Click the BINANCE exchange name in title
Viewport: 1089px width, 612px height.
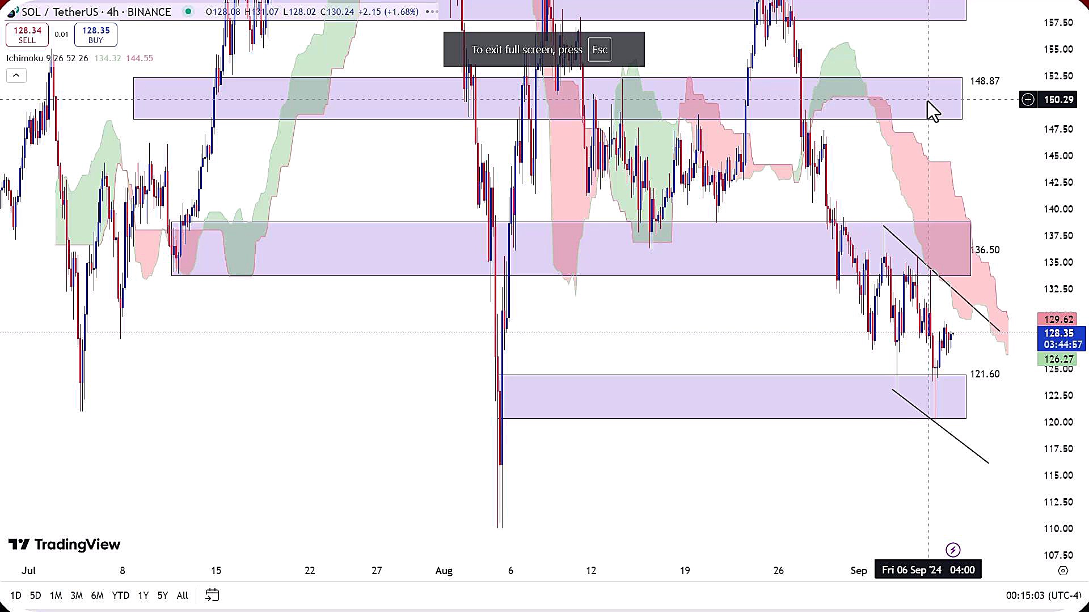click(x=149, y=12)
